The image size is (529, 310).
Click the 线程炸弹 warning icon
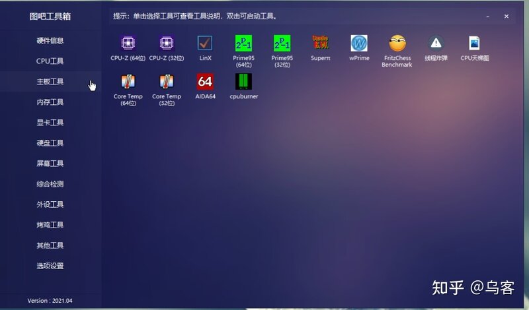(x=436, y=43)
